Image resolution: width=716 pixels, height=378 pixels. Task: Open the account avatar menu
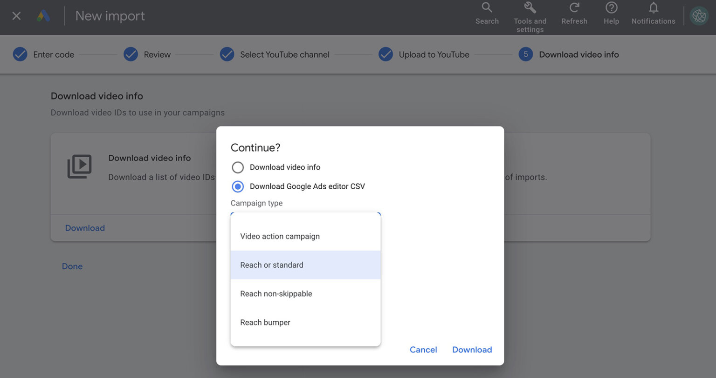699,16
